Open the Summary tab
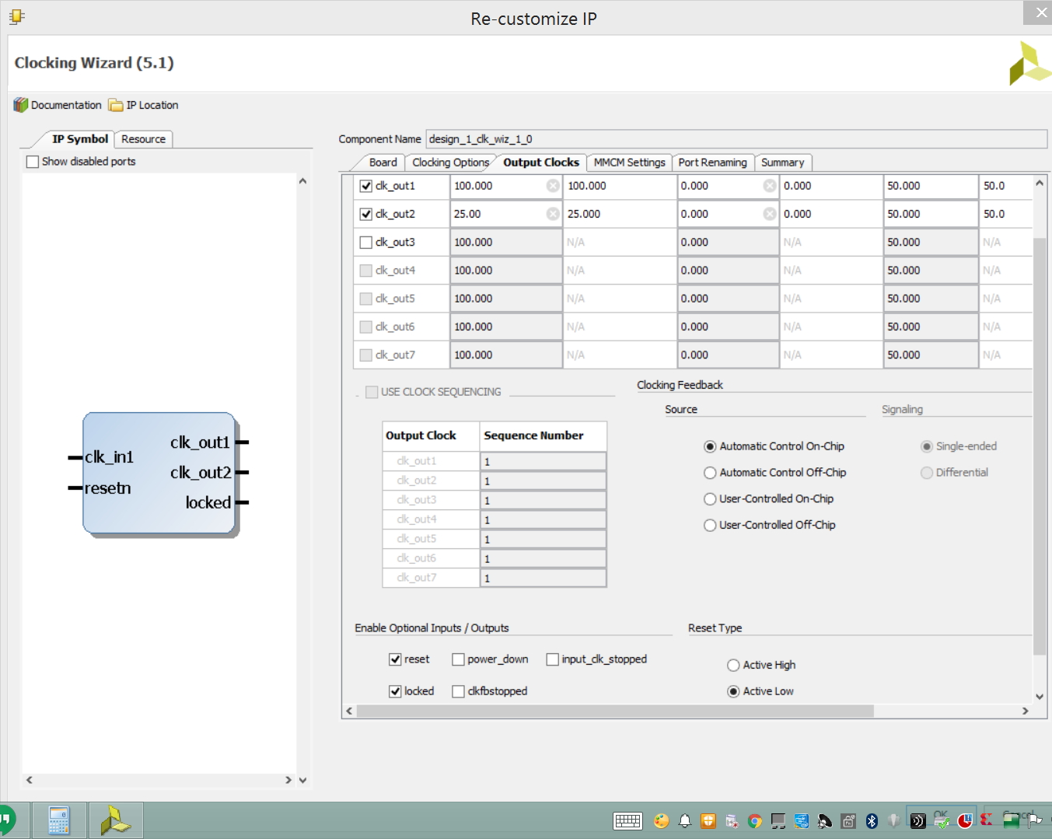Screen dimensions: 1052x839 [x=782, y=163]
